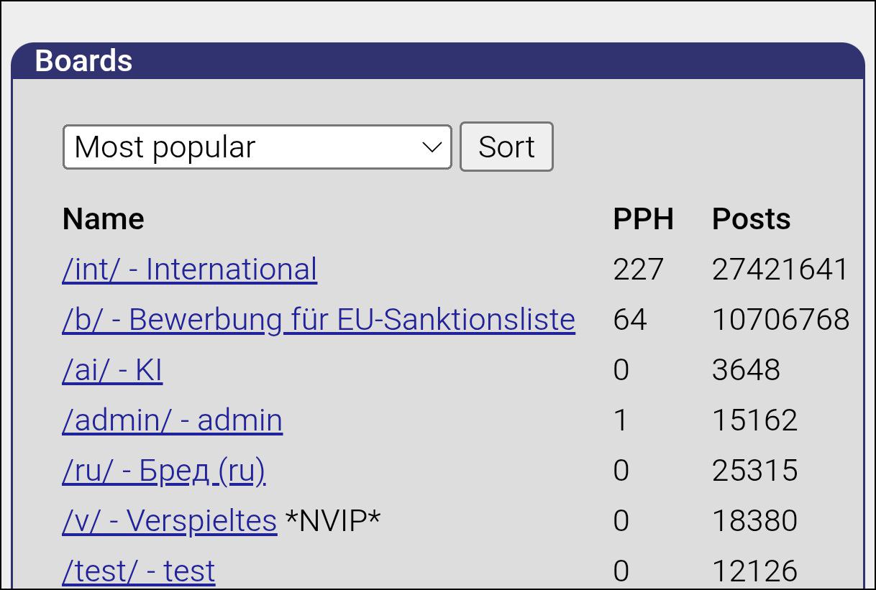Open the /v/ - Verspieltes board
The image size is (876, 590).
tap(169, 521)
